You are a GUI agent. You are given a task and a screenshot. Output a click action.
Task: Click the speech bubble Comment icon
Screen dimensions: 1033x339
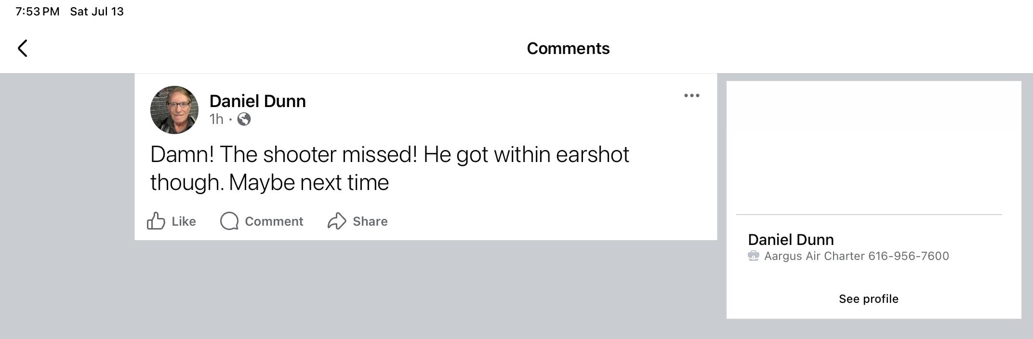point(229,221)
